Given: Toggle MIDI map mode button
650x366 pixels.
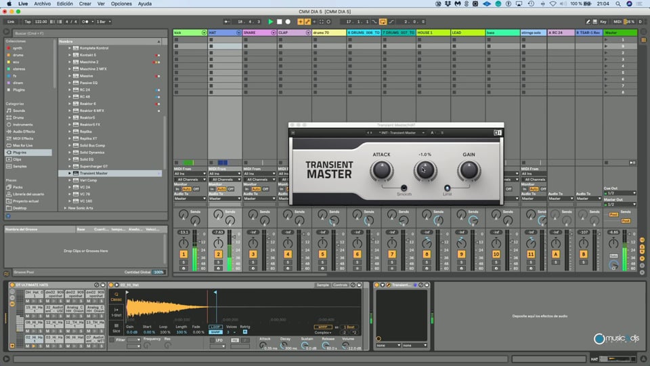Looking at the screenshot, I should click(617, 22).
